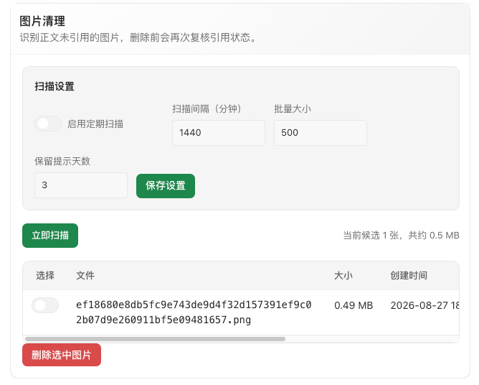The height and width of the screenshot is (385, 479).
Task: Click the file name ending 2b07d9e260911bf5e09481657.png
Action: coord(194,312)
